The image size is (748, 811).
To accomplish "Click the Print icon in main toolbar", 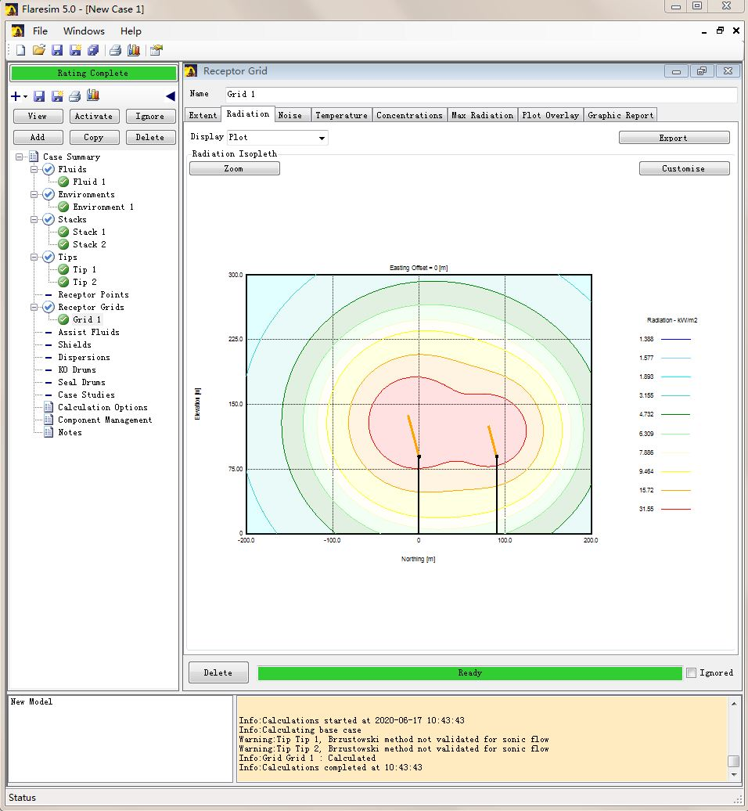I will [x=115, y=50].
